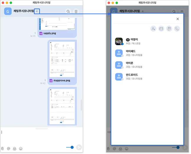This screenshot has width=191, height=154.
Task: Select participant 안드로이드 in the list
Action: [132, 76]
